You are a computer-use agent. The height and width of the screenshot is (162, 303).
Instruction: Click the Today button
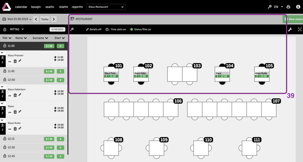45,19
